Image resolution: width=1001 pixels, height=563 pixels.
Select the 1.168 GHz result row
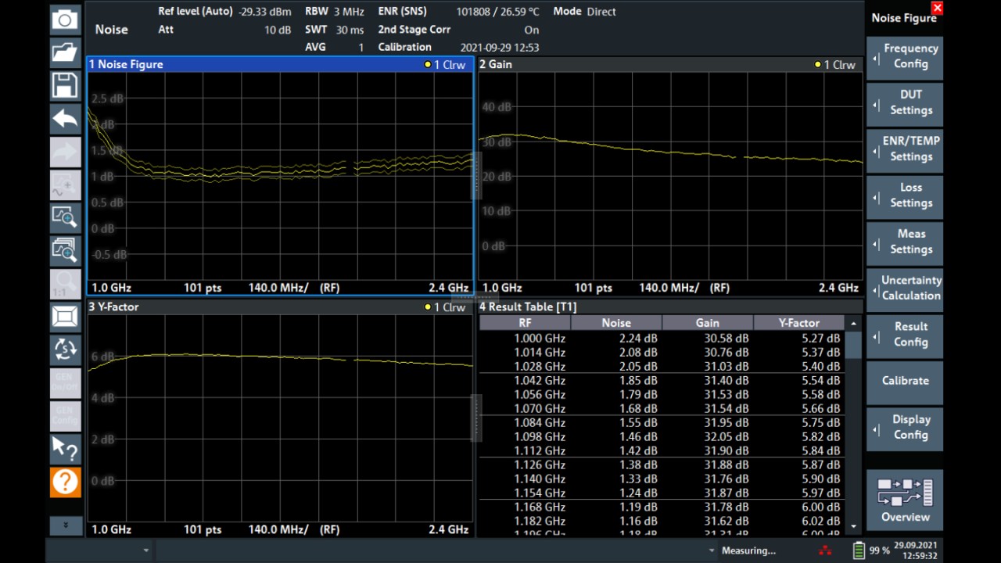(x=662, y=507)
